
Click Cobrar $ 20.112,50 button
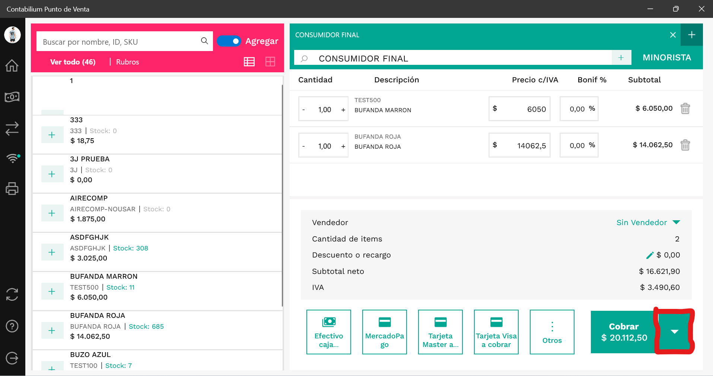click(x=624, y=332)
